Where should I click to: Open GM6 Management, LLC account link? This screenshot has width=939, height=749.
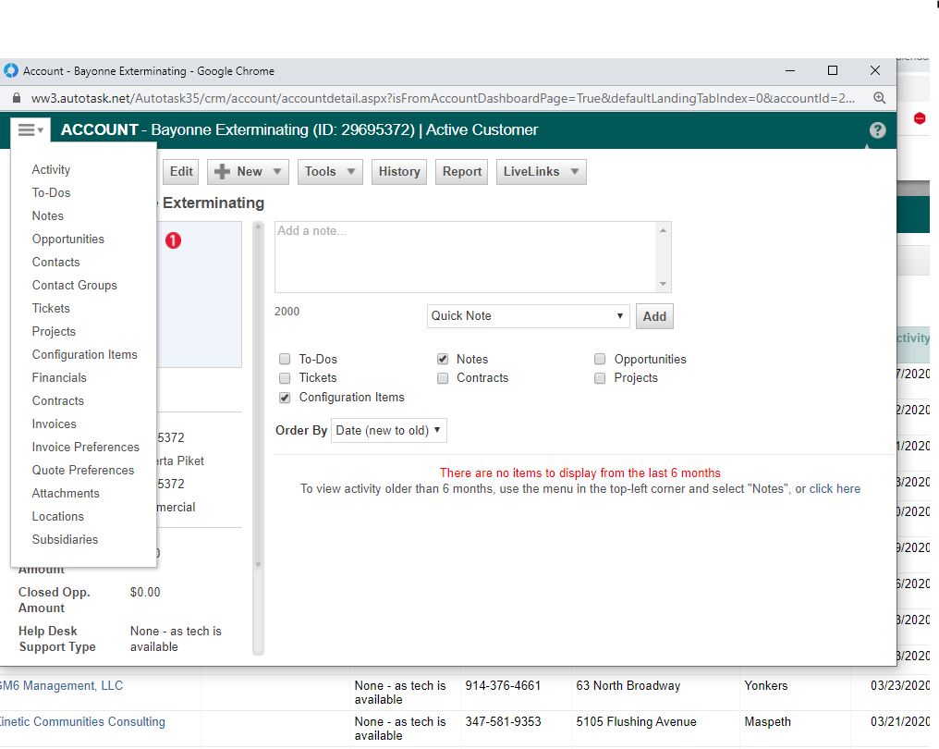tap(61, 685)
